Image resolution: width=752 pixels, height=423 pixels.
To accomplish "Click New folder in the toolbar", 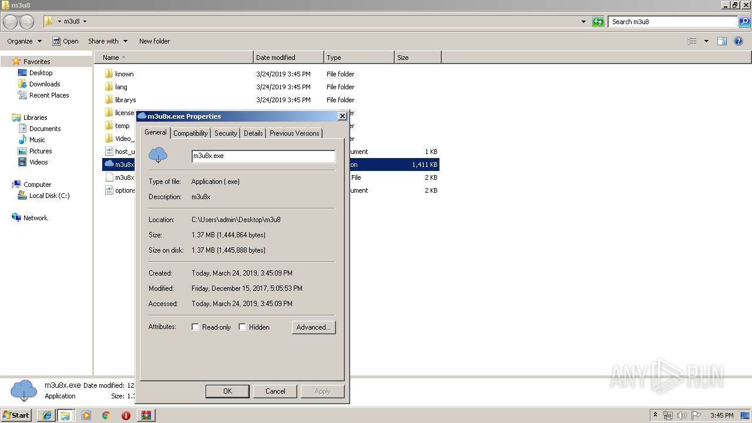I will 155,41.
